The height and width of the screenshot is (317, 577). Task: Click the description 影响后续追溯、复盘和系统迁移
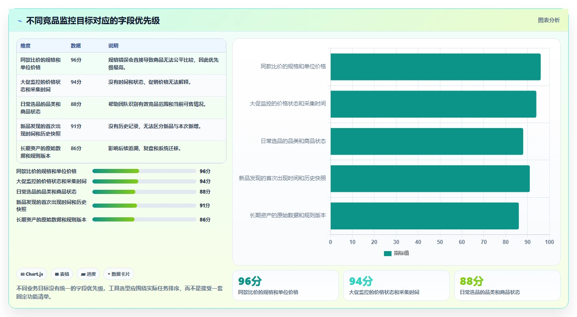(x=145, y=148)
